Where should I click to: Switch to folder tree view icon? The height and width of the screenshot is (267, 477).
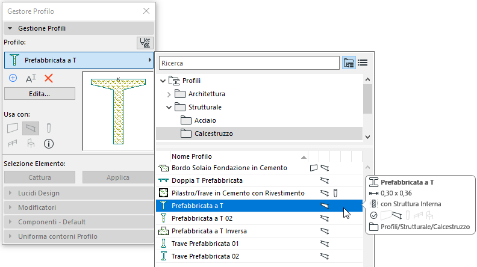click(x=348, y=63)
